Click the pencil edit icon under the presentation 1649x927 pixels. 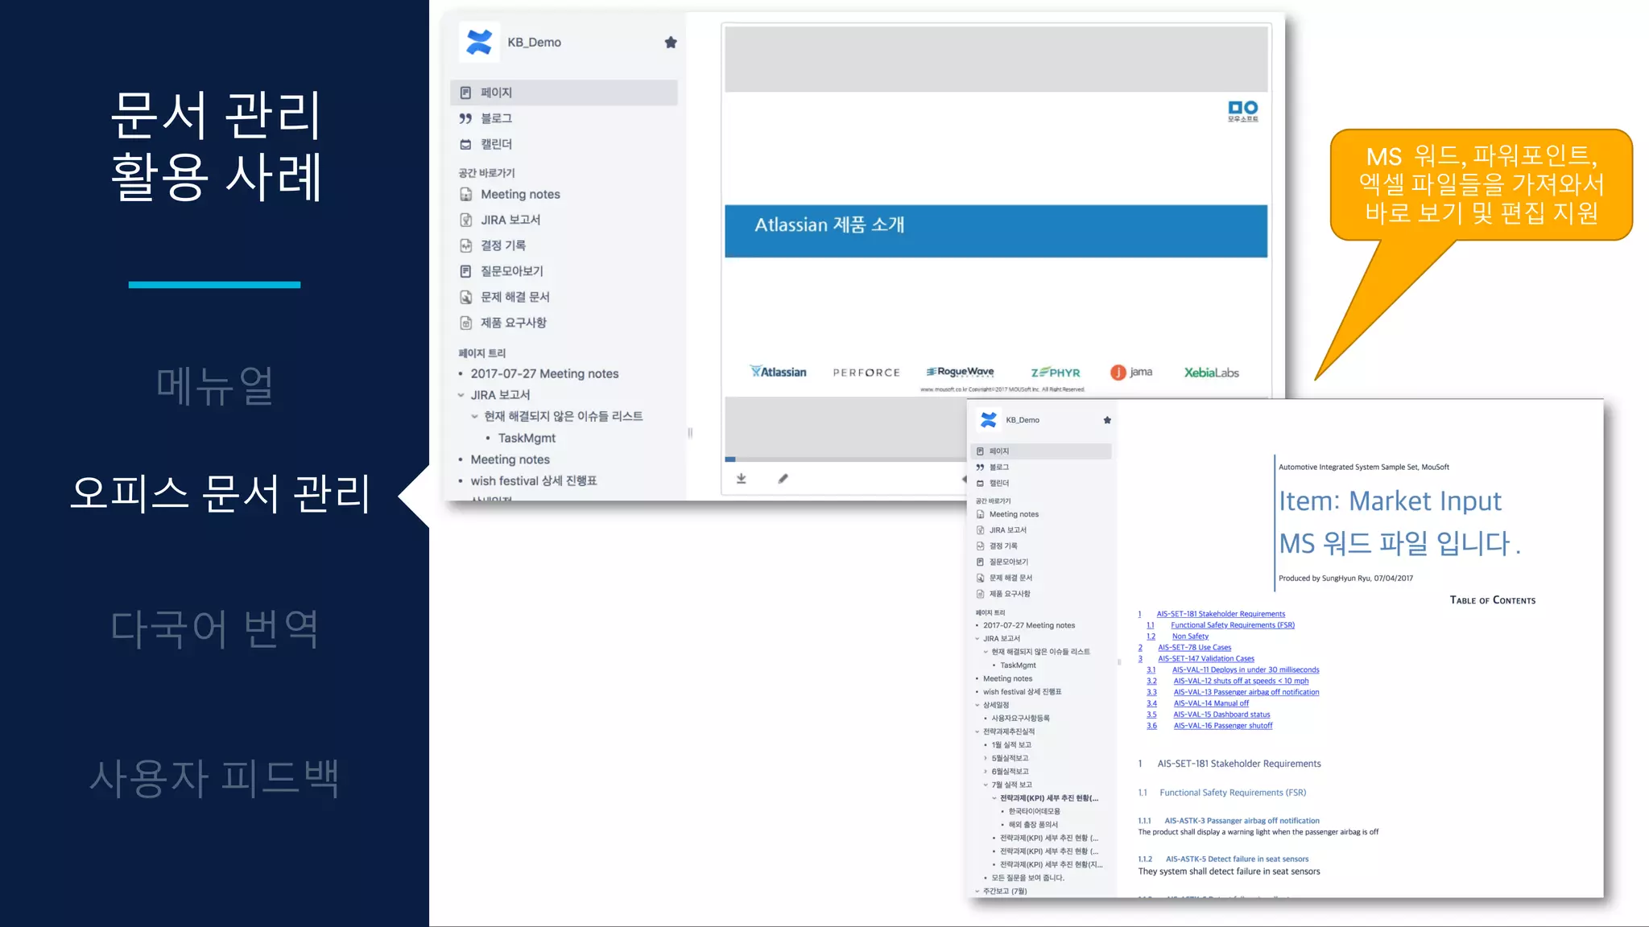click(783, 479)
